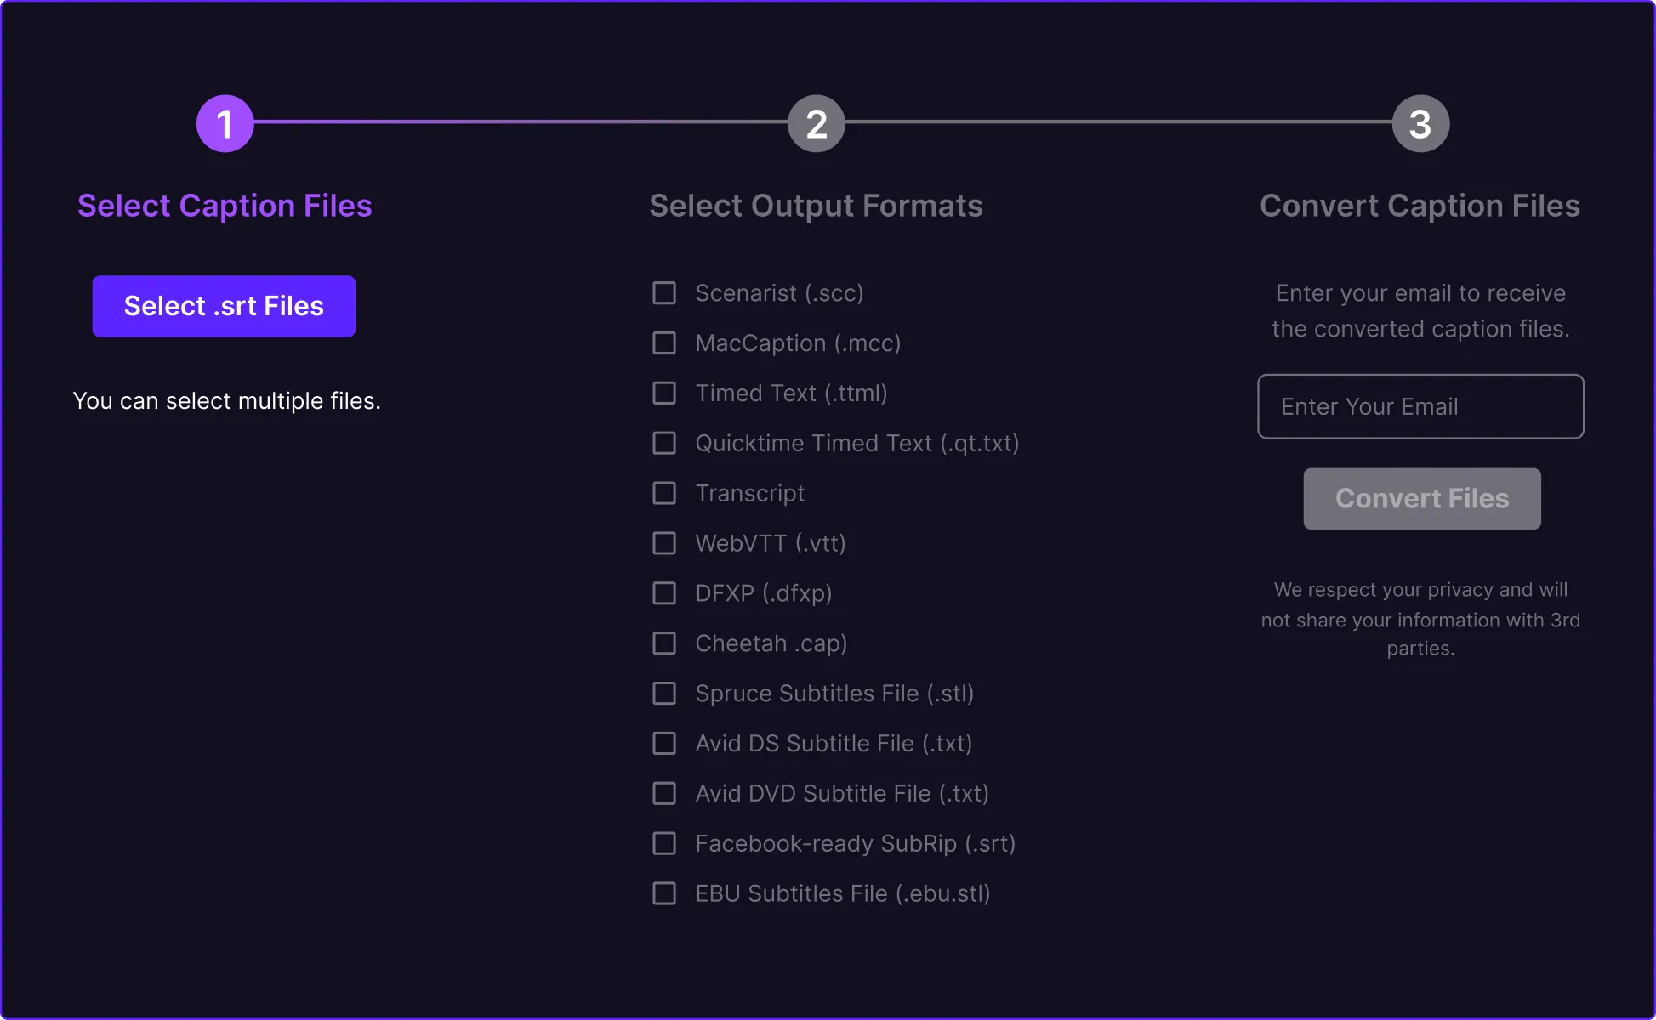Check the Transcript output option
Viewport: 1656px width, 1020px height.
664,493
